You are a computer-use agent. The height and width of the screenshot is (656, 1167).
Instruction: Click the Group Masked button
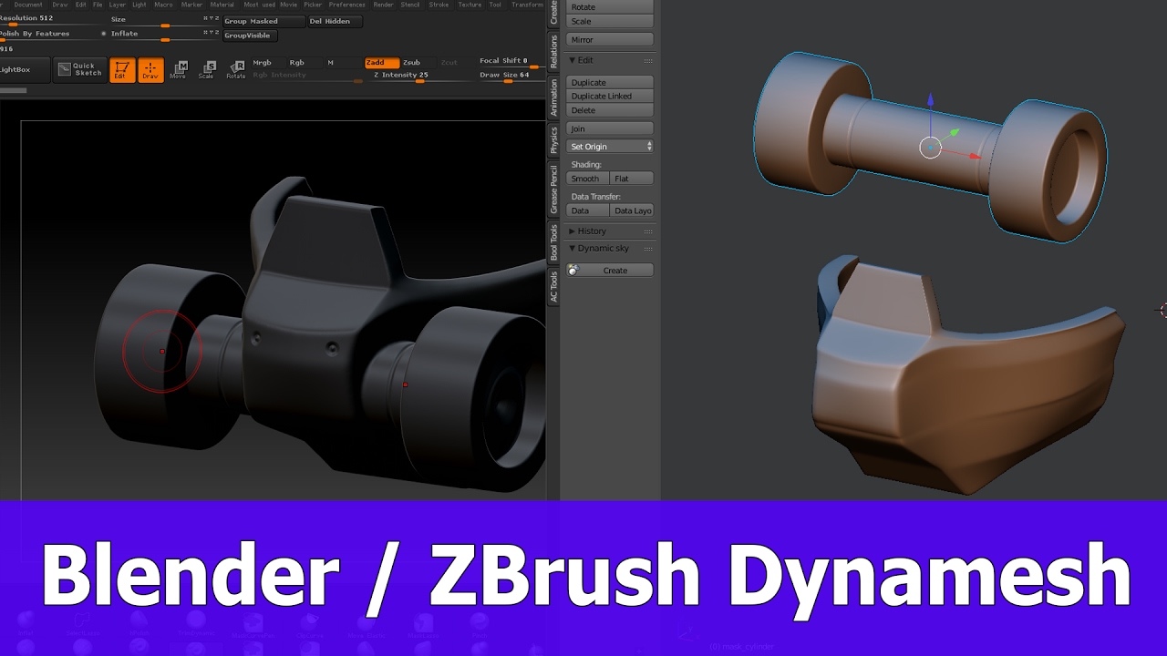pyautogui.click(x=263, y=21)
